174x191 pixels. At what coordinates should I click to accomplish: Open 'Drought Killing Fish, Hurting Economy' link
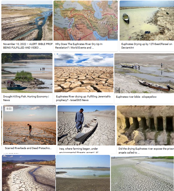tap(26, 98)
